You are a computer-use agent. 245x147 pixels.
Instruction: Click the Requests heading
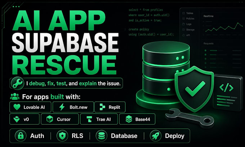tap(209, 43)
